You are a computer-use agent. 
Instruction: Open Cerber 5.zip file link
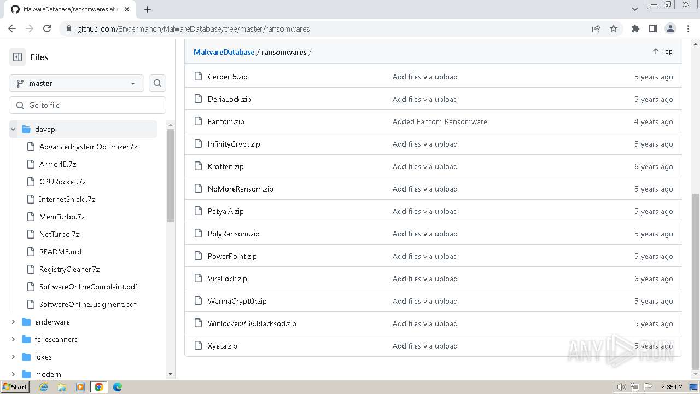(227, 77)
